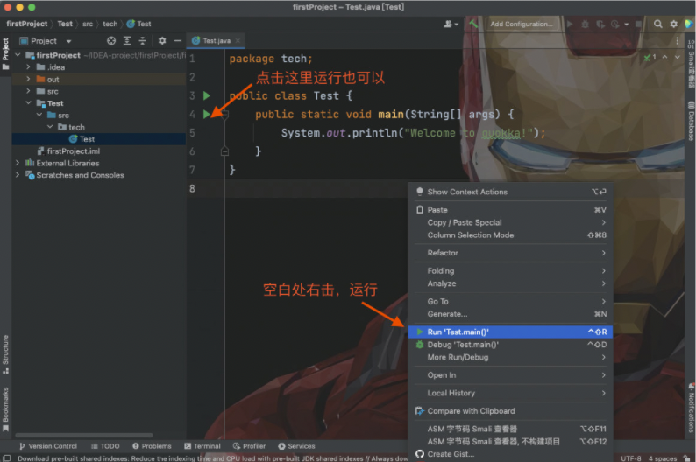Toggle the Services tool window

pyautogui.click(x=296, y=446)
